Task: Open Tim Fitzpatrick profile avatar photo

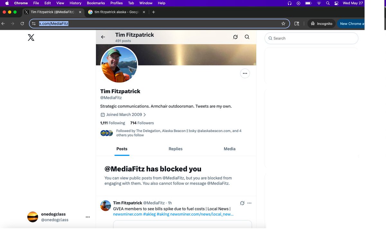Action: point(119,65)
